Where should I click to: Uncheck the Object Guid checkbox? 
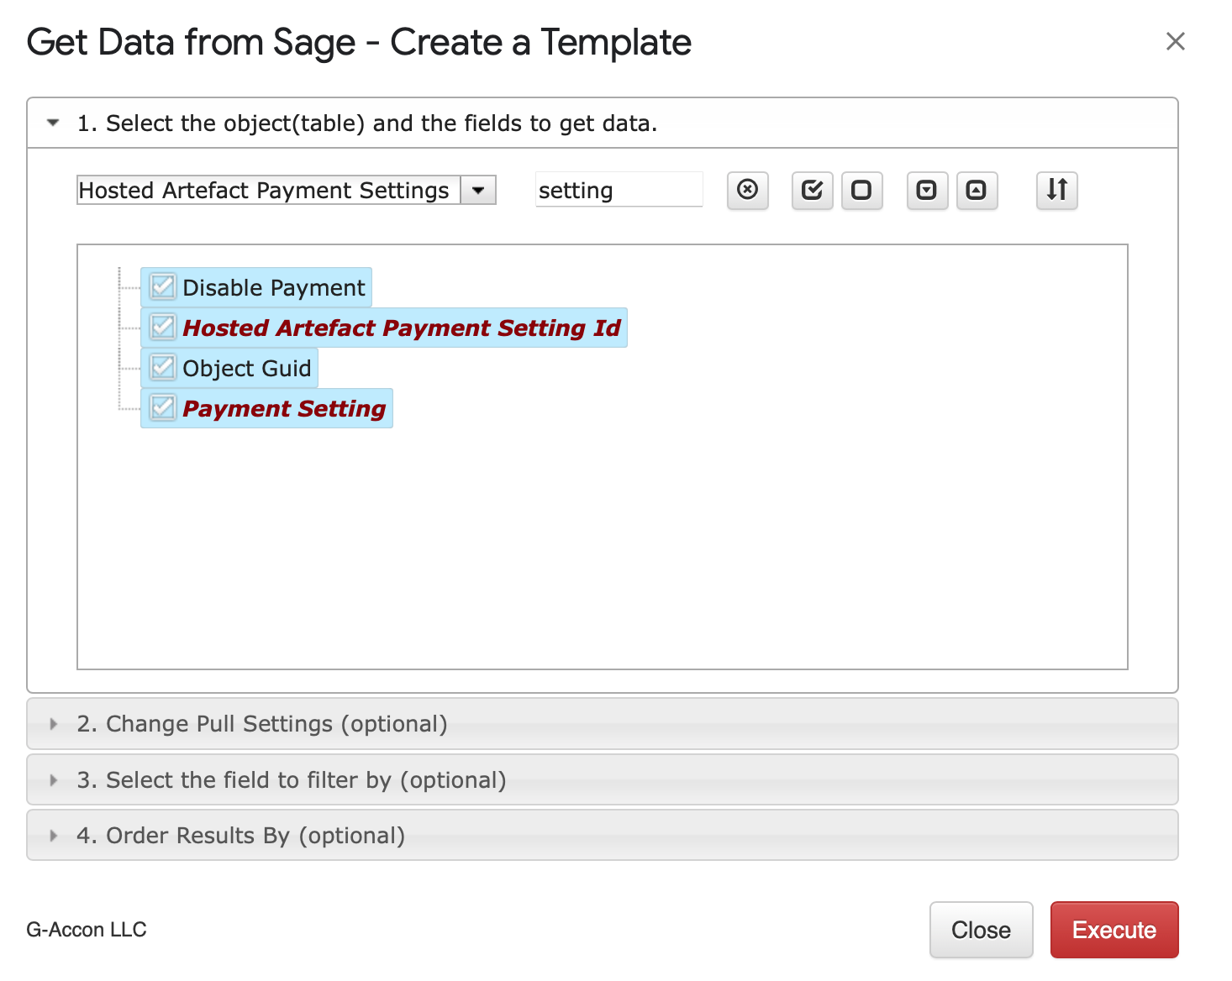(x=162, y=368)
